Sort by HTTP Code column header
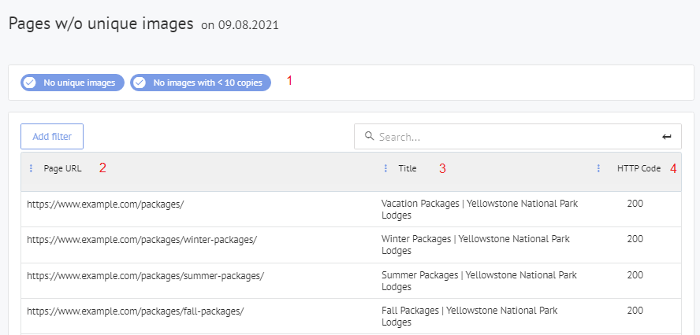Image resolution: width=700 pixels, height=335 pixels. [639, 168]
